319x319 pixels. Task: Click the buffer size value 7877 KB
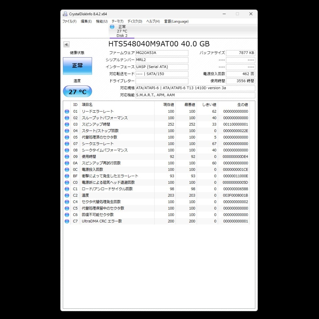(x=241, y=53)
